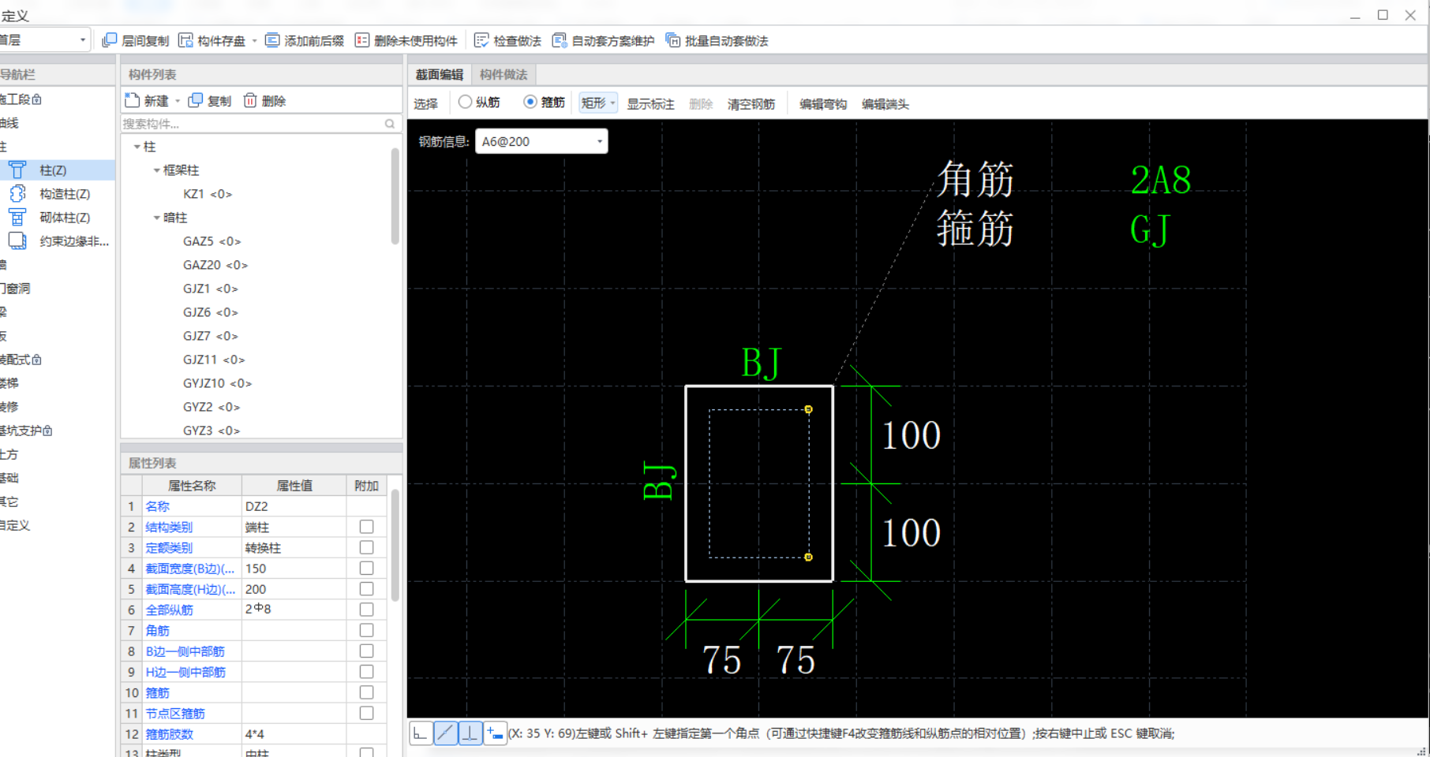Open the 构件存盘 dropdown arrow
This screenshot has width=1430, height=757.
point(255,41)
